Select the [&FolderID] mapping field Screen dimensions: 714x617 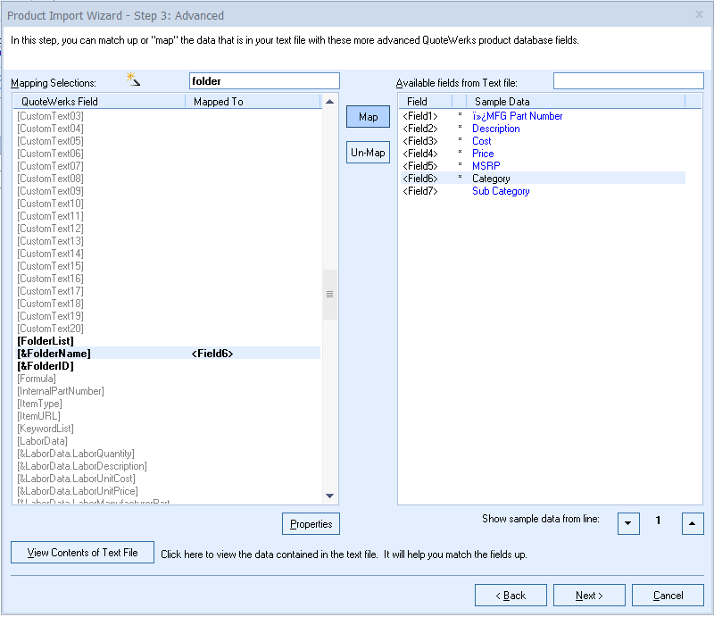[46, 366]
